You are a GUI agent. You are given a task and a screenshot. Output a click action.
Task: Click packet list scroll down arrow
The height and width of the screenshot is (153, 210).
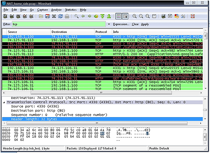pyautogui.click(x=205, y=89)
